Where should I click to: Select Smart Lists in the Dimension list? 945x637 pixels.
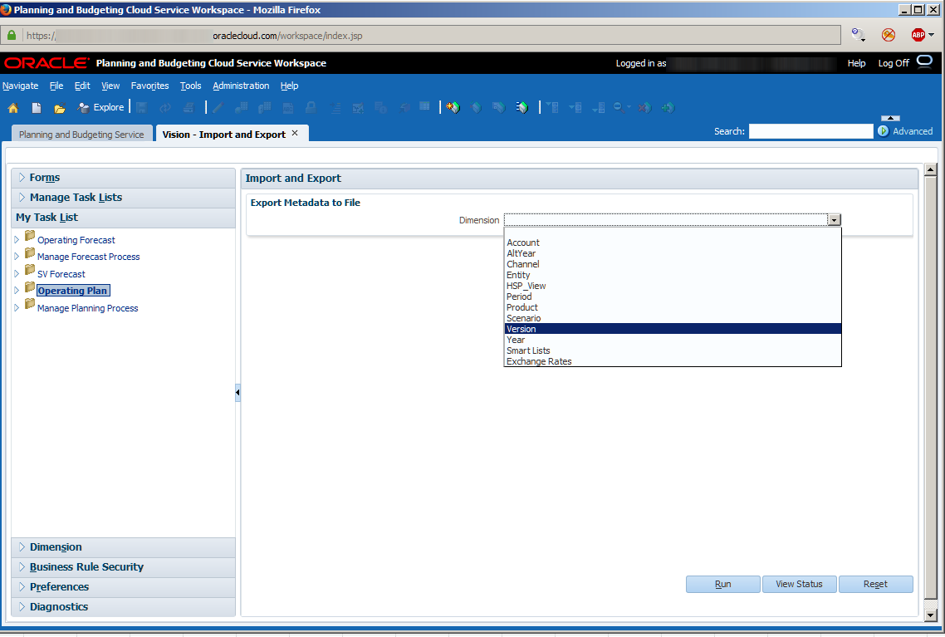pyautogui.click(x=673, y=350)
